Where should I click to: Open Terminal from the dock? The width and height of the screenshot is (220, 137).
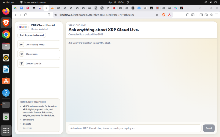point(6,105)
